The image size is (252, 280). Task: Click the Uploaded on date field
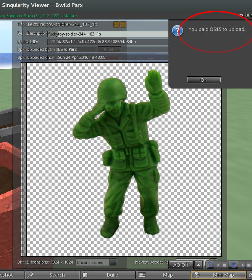[x=113, y=58]
